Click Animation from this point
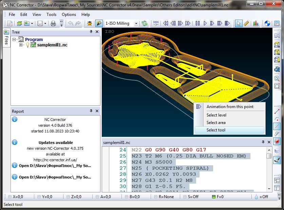This screenshot has height=210, width=284. 230,107
